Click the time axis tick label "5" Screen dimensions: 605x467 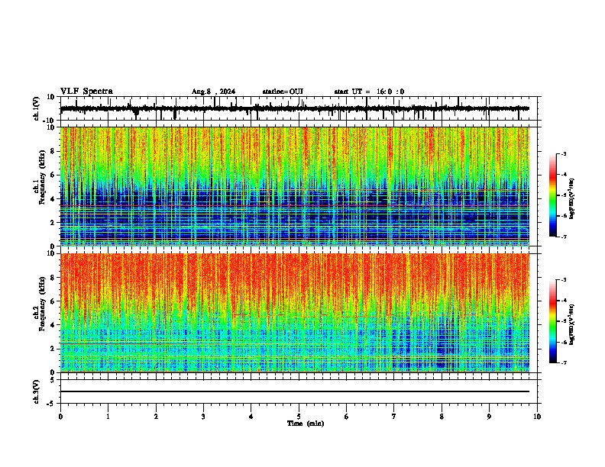click(x=299, y=417)
